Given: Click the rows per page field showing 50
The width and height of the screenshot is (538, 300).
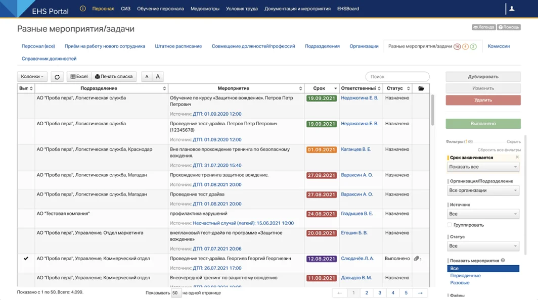Looking at the screenshot, I should coord(175,293).
